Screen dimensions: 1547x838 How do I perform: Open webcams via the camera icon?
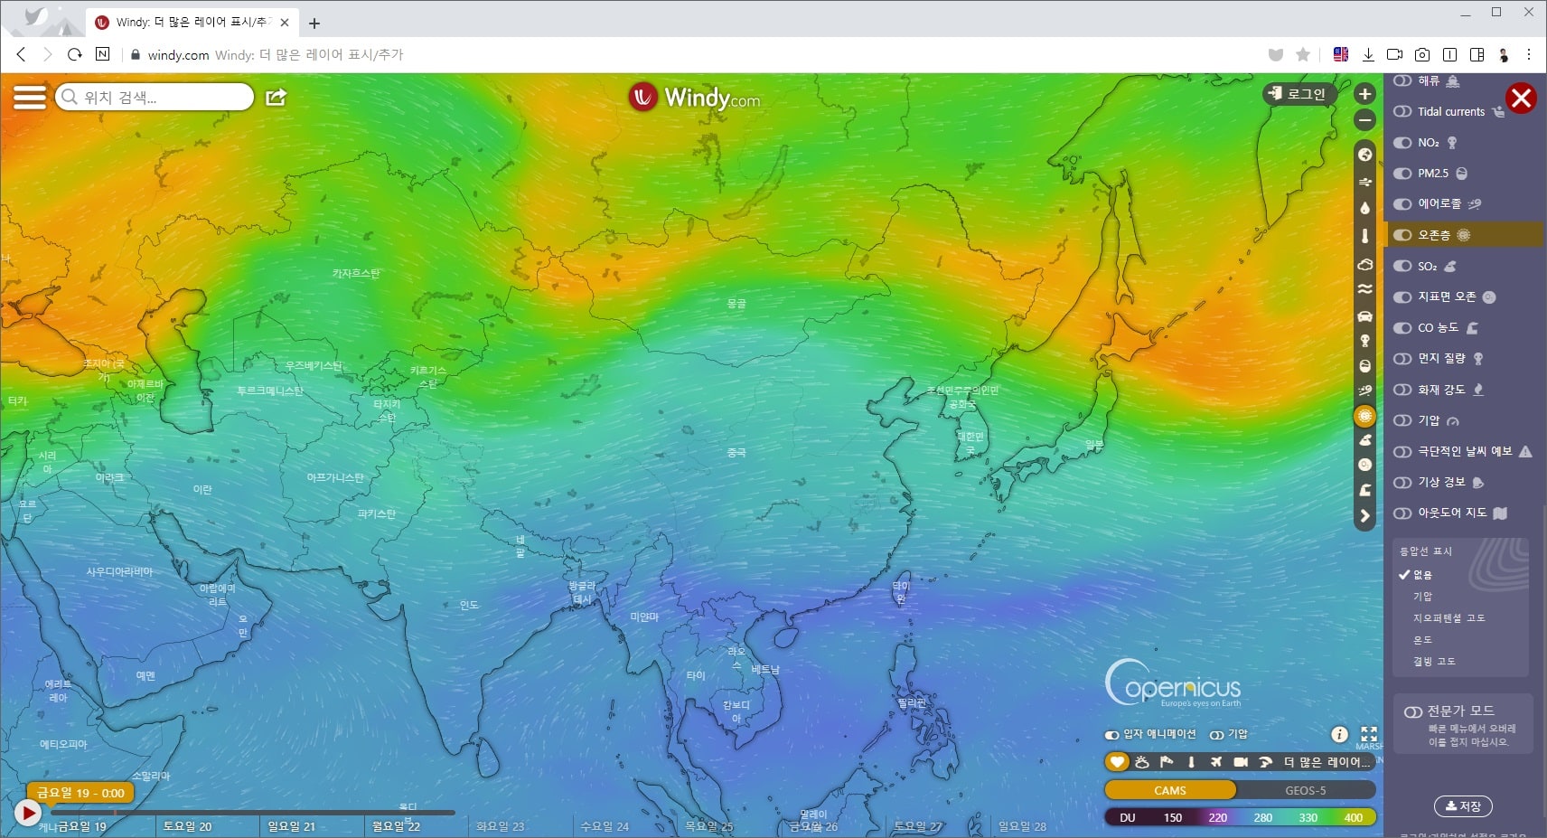[1241, 762]
